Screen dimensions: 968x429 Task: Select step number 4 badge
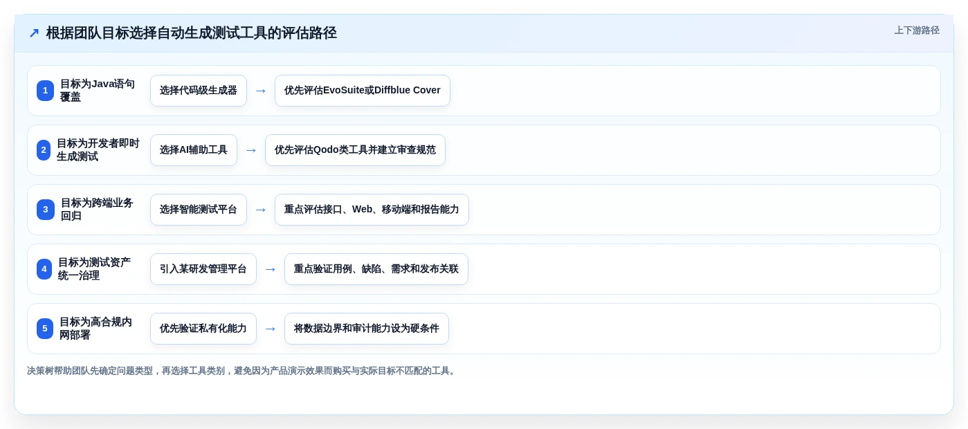pyautogui.click(x=44, y=269)
